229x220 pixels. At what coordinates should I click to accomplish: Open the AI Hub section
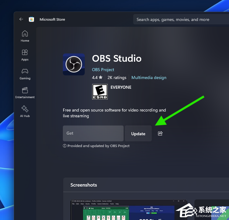[x=25, y=112]
